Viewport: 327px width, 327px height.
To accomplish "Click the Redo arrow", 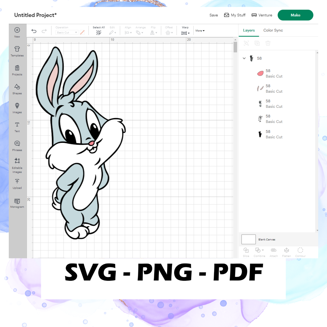I will tap(44, 31).
